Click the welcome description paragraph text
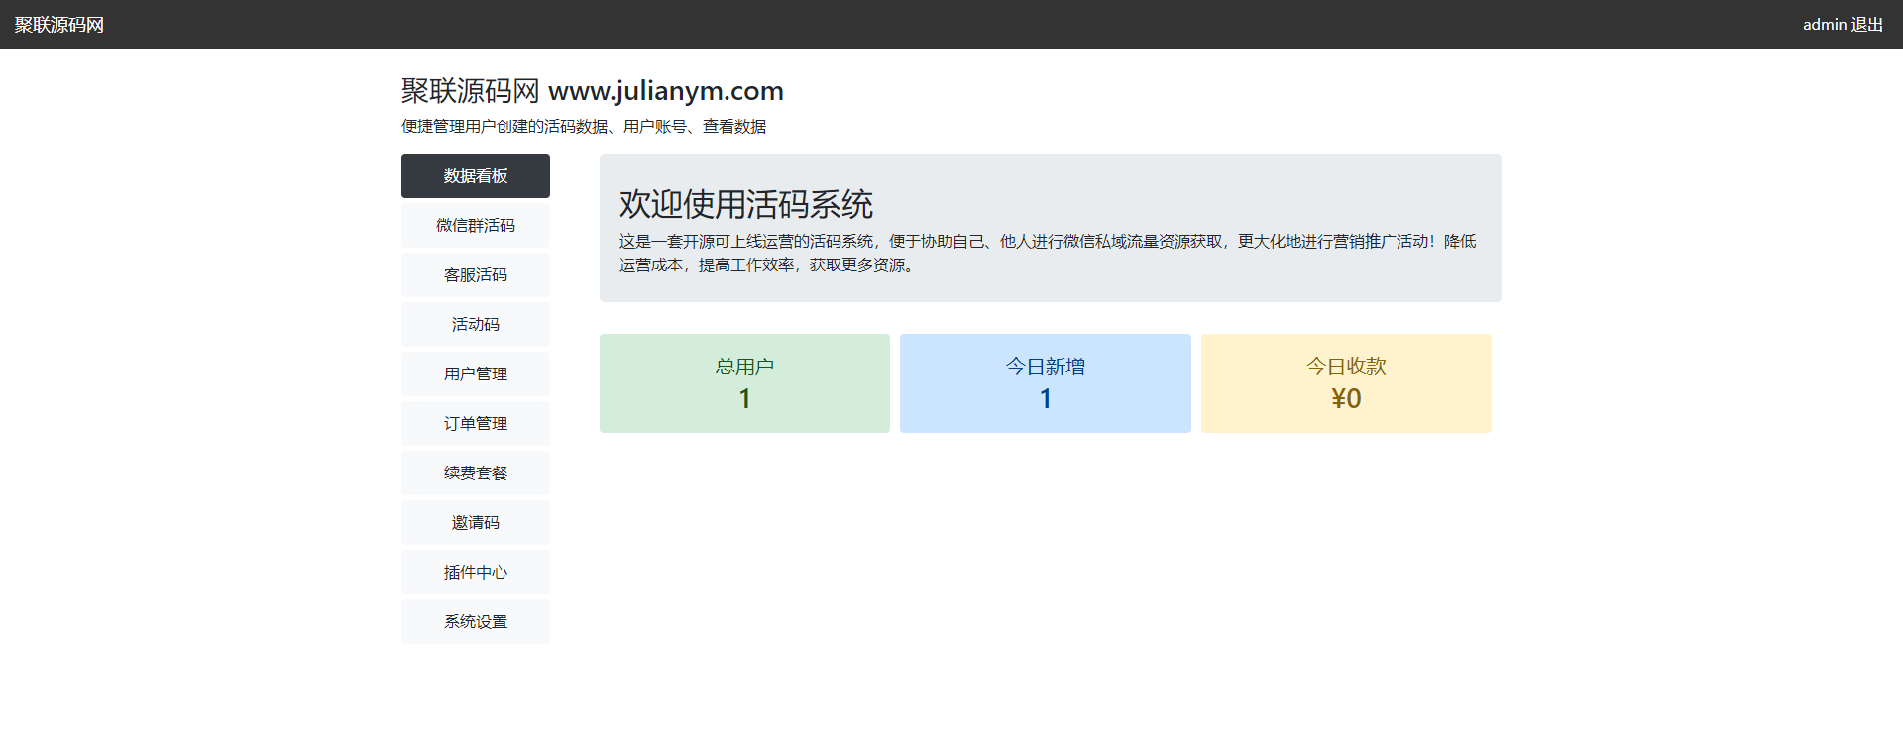1903x740 pixels. [x=1048, y=254]
